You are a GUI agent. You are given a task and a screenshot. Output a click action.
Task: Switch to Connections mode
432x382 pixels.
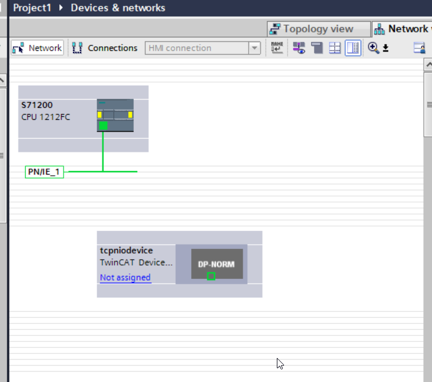(105, 48)
